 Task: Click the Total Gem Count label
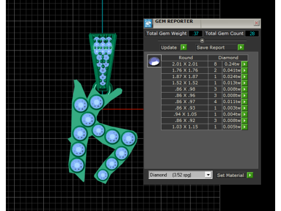[x=224, y=33]
